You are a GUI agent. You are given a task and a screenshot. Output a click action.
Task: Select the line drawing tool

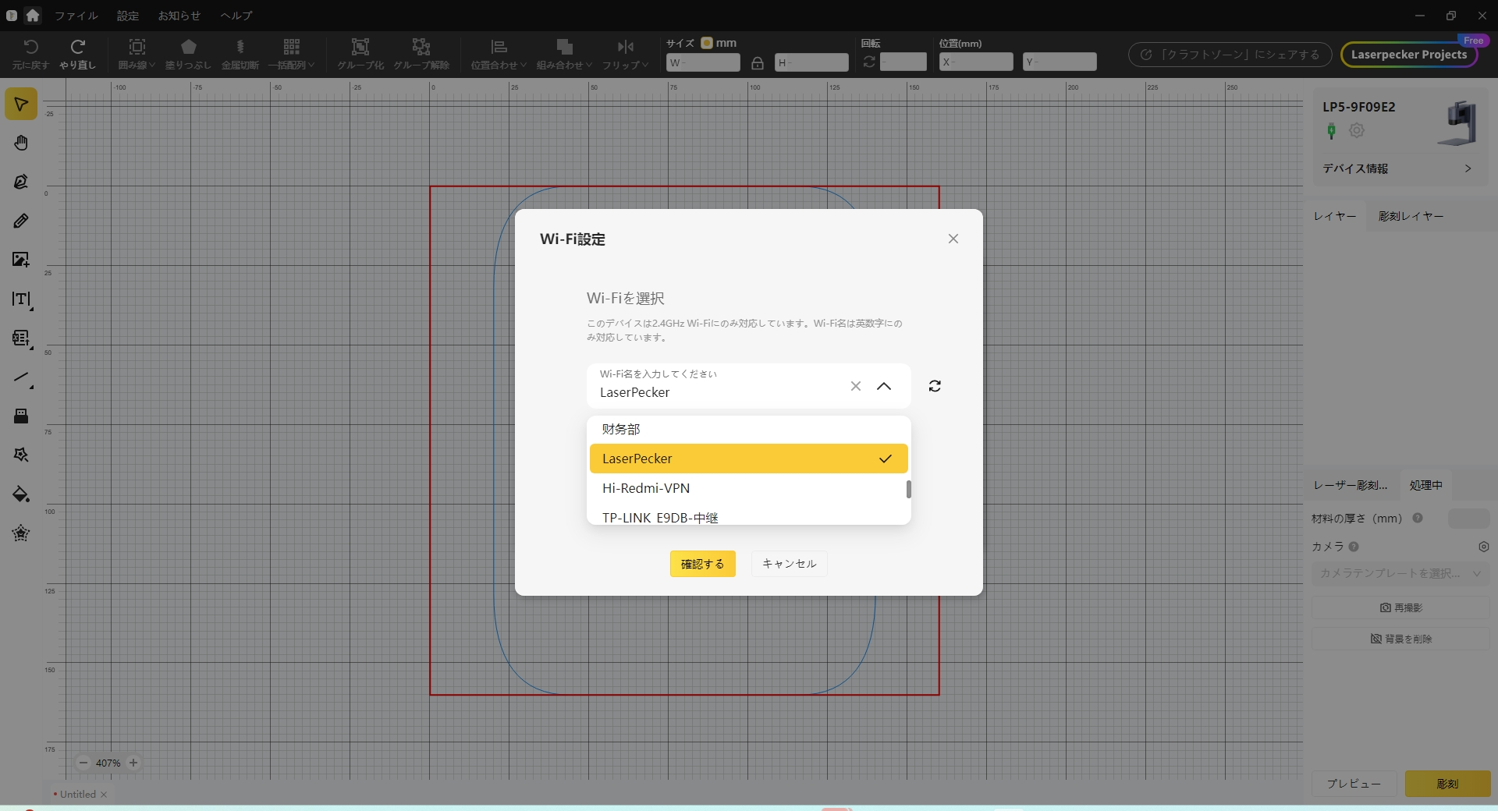21,377
